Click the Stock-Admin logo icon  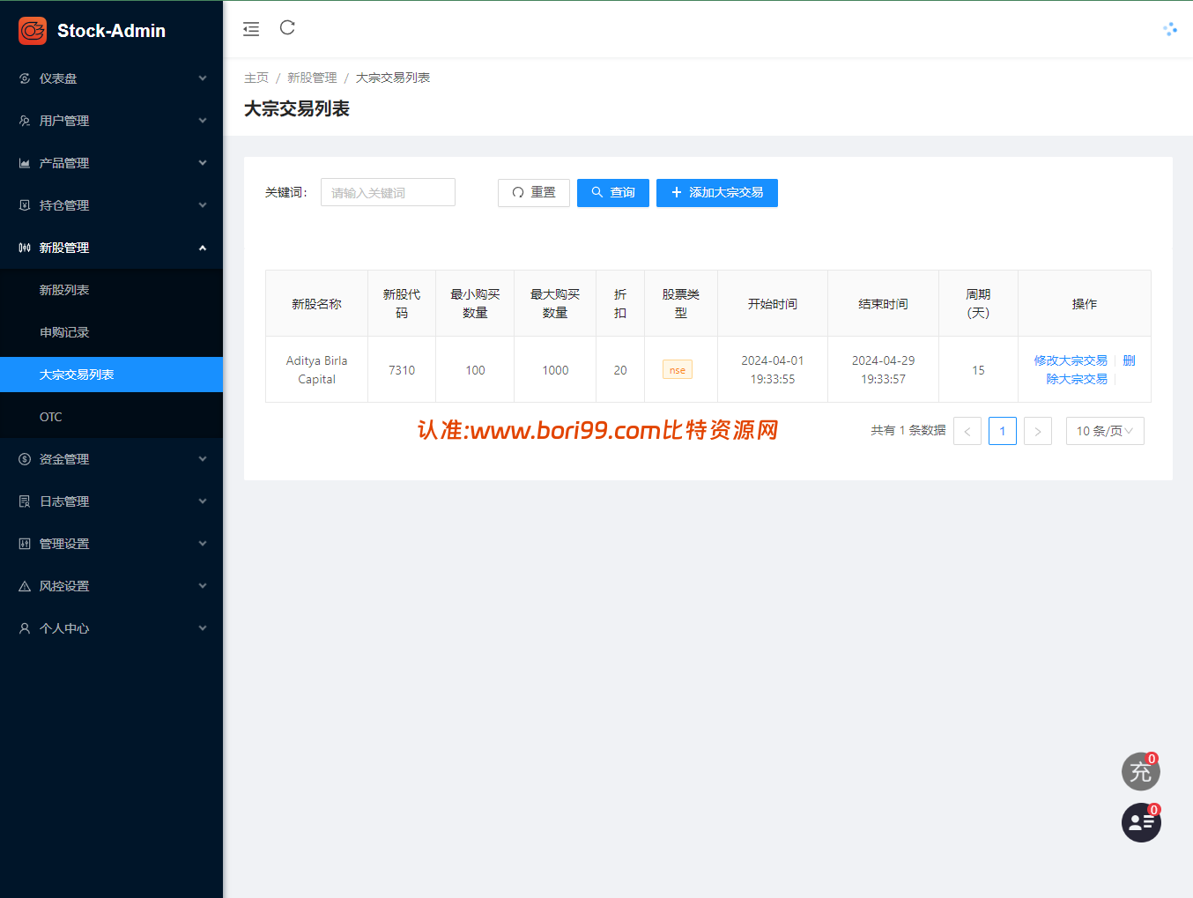33,31
